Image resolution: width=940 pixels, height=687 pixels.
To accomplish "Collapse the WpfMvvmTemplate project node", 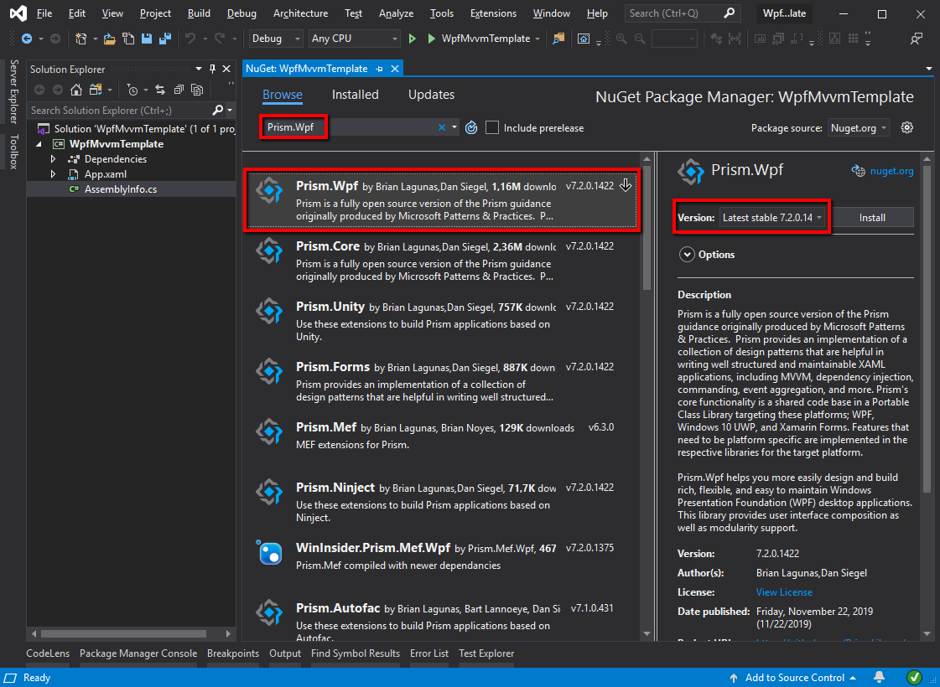I will coord(39,144).
